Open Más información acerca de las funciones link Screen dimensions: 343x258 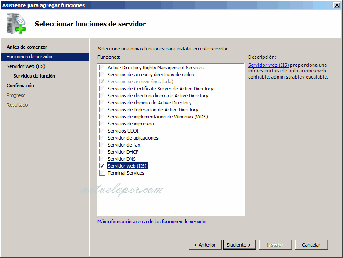[152, 222]
